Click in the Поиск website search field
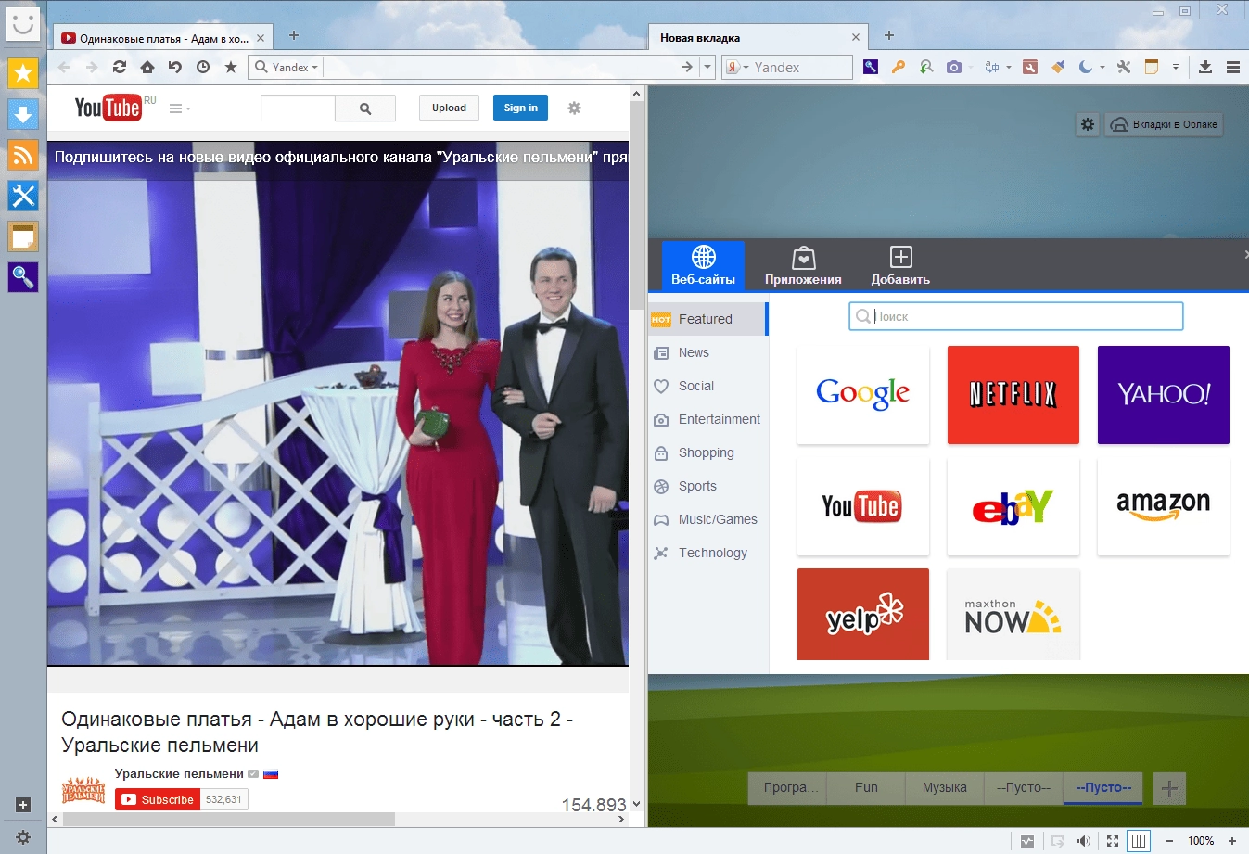The image size is (1249, 854). [x=1016, y=316]
